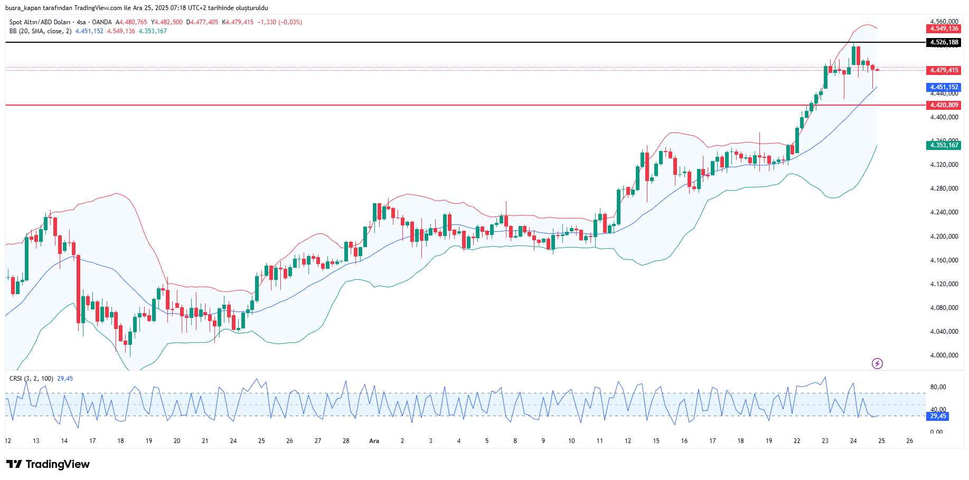Click the "Ara" month label on time axis

click(x=374, y=441)
